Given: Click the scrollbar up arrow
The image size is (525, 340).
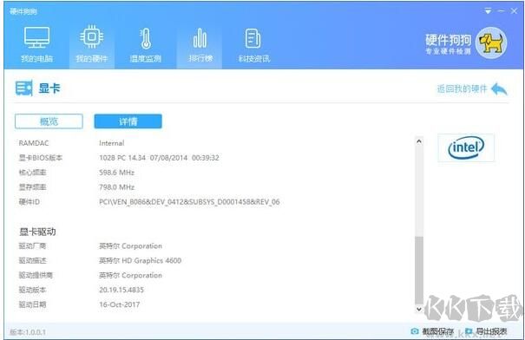Looking at the screenshot, I should [x=419, y=141].
